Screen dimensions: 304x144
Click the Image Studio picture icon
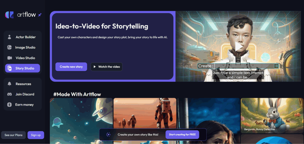9,48
